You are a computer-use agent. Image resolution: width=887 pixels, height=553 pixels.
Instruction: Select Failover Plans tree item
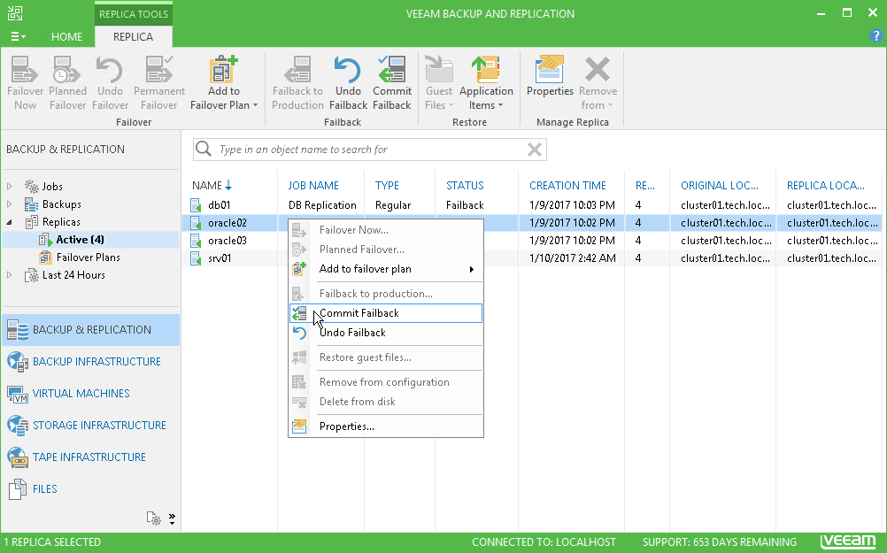88,257
